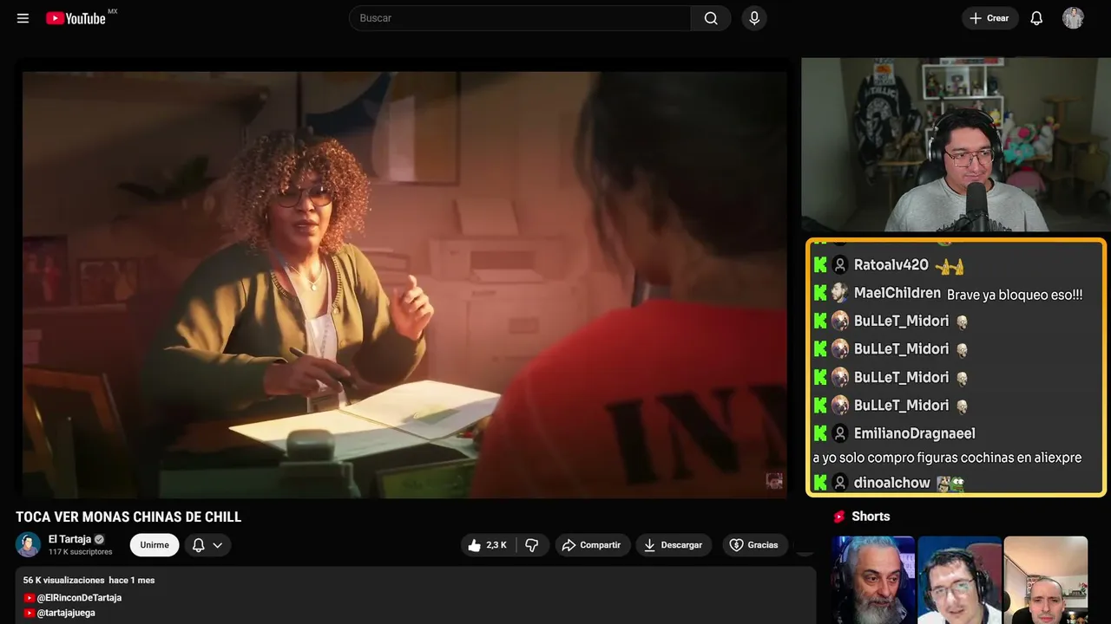This screenshot has width=1111, height=624.
Task: Open the El Tartaja channel name link
Action: pos(69,539)
